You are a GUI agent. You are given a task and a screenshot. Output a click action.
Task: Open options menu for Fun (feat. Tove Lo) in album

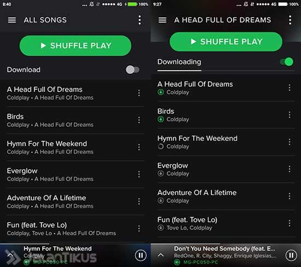290,223
